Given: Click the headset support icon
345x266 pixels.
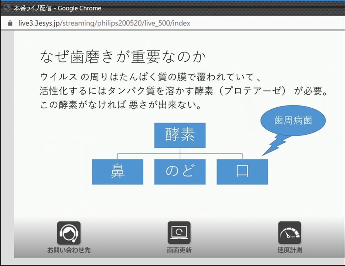Looking at the screenshot, I should tap(69, 233).
